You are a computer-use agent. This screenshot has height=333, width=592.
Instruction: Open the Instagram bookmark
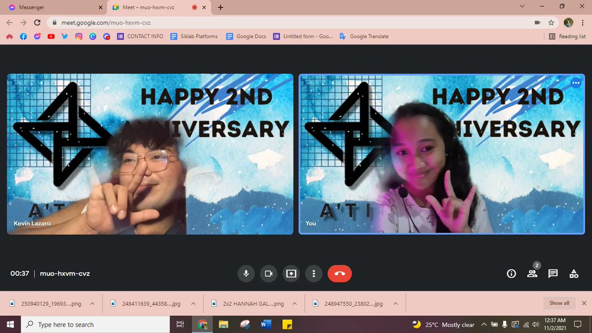click(79, 36)
